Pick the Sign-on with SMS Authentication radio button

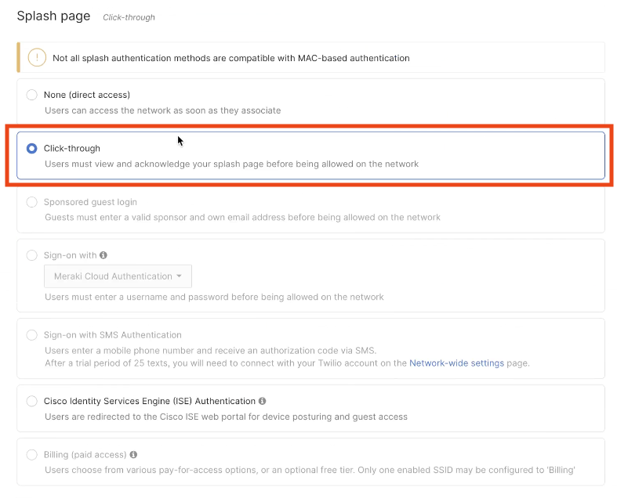point(31,335)
